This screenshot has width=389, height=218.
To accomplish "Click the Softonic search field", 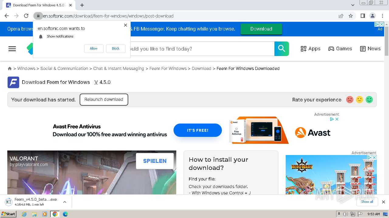I will [202, 49].
